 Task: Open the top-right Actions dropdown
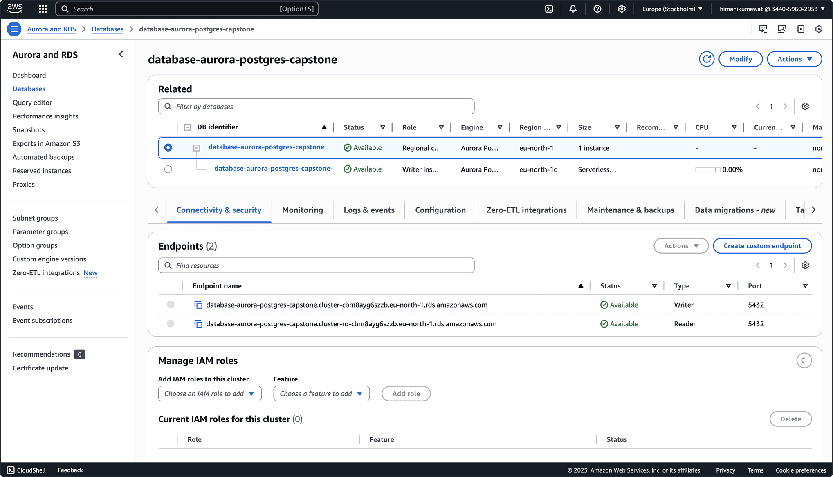coord(794,59)
